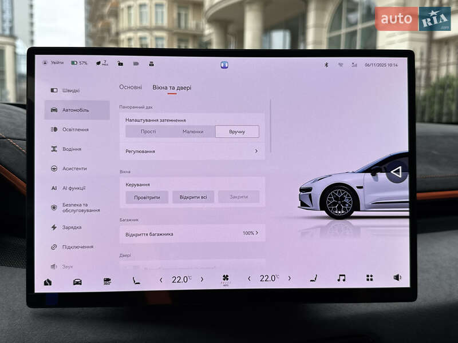This screenshot has width=458, height=343.
Task: Select the 'Малюнки' shading mode
Action: point(193,131)
